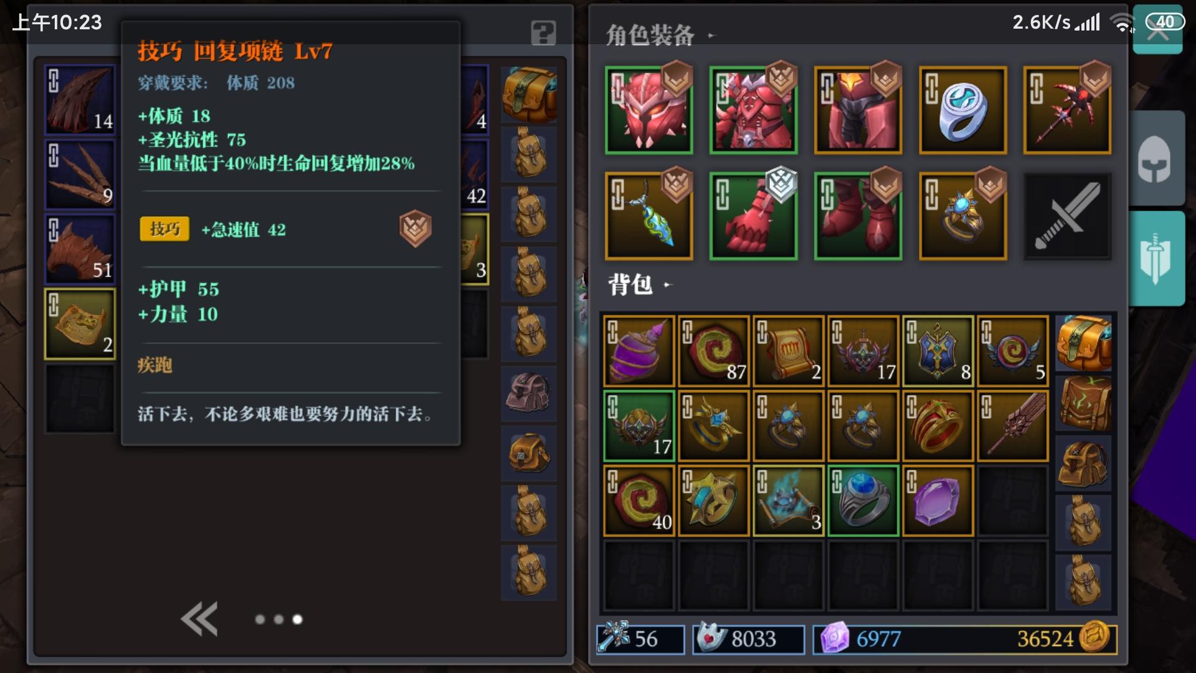Select the second page indicator dot
This screenshot has height=673, width=1196.
(278, 619)
